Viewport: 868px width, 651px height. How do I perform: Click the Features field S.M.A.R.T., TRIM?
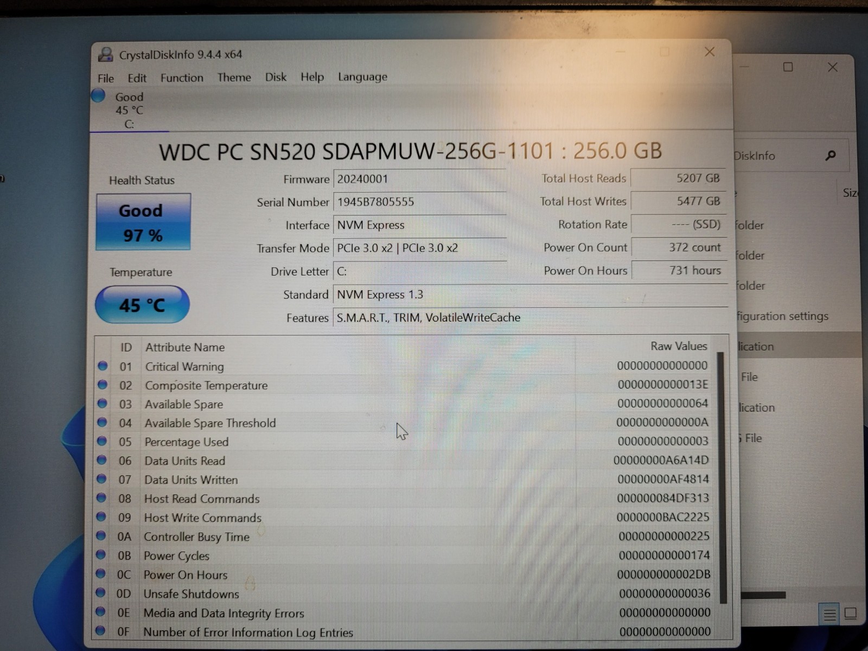(530, 317)
